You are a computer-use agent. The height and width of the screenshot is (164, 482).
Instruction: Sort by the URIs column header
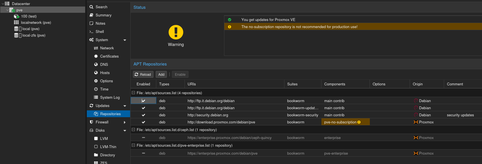234,84
